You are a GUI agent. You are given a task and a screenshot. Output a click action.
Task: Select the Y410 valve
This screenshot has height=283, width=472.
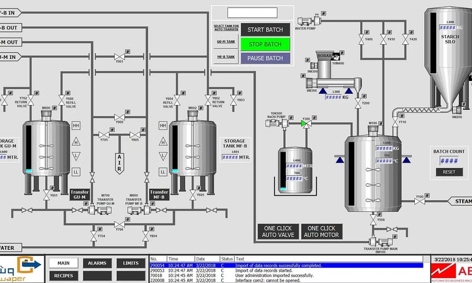coord(383,39)
